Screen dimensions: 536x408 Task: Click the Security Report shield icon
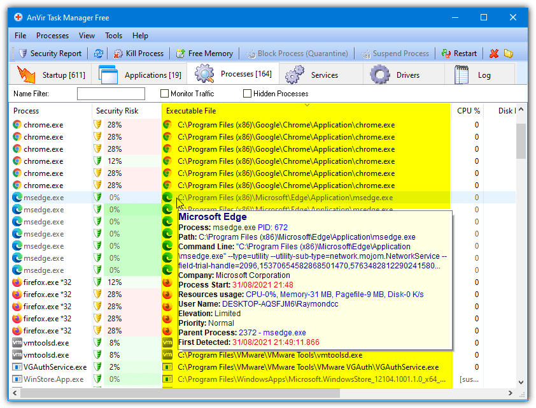point(23,54)
